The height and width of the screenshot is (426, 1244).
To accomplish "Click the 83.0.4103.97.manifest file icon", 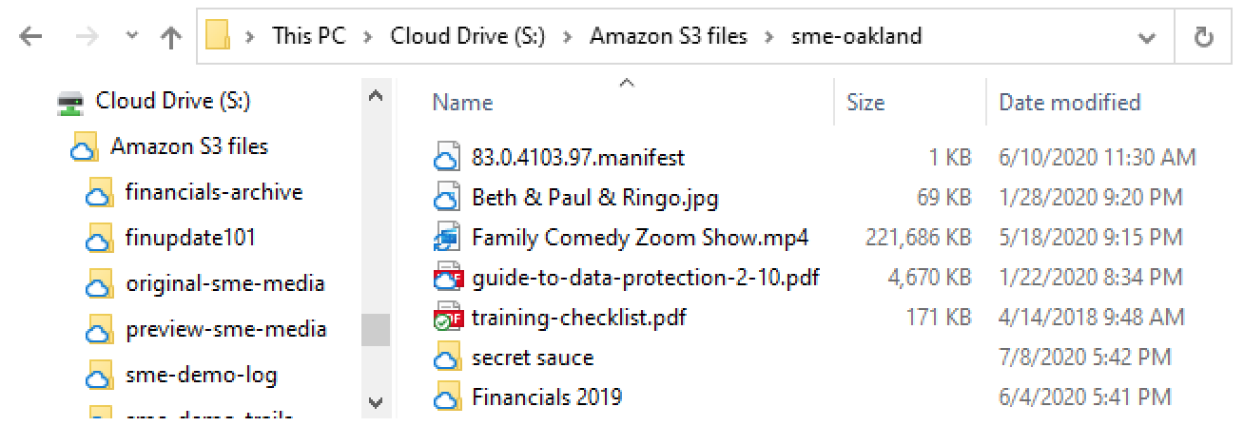I will (446, 157).
